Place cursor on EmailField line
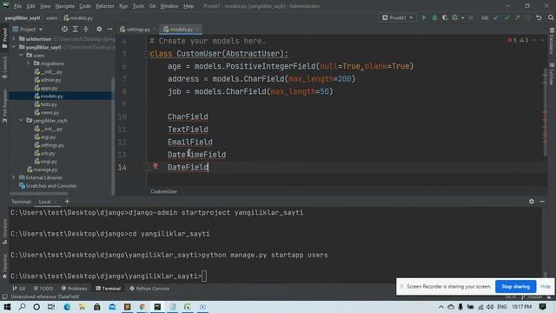Viewport: 556px width, 313px height. point(190,142)
